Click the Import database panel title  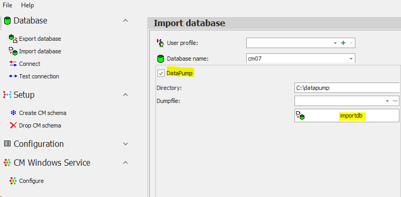189,23
